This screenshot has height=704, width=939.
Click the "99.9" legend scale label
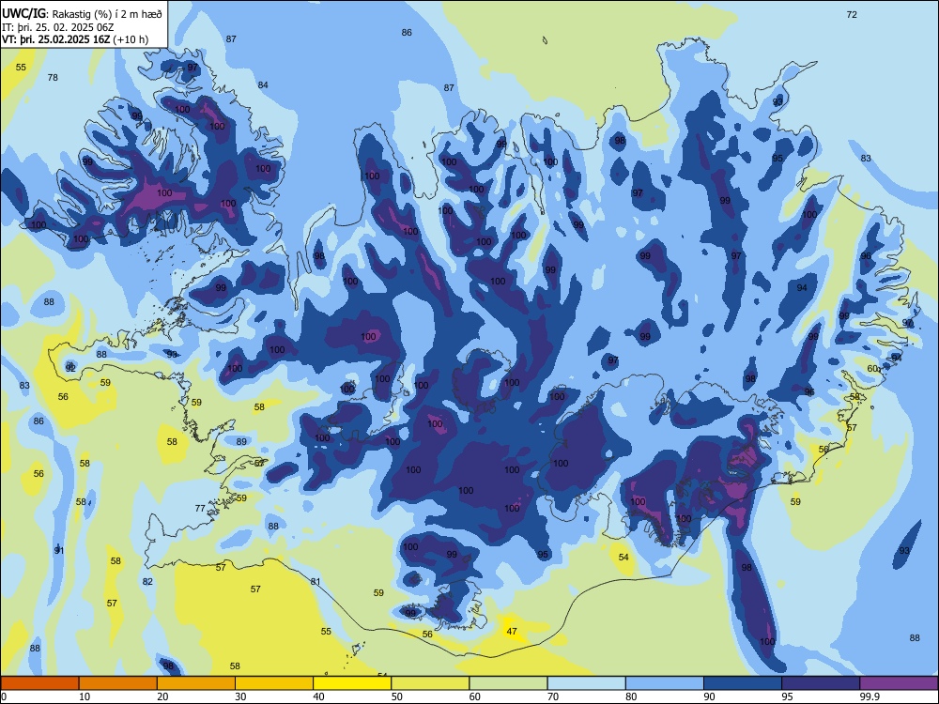869,696
